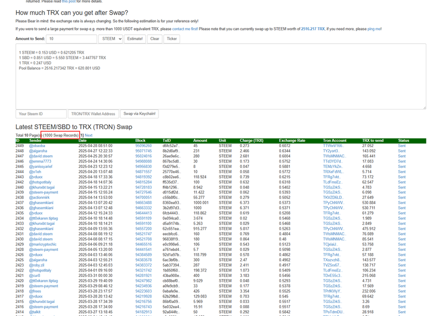Open Tron account TRXeFdWL.. link
Screen dimensions: 434x316
(334, 172)
